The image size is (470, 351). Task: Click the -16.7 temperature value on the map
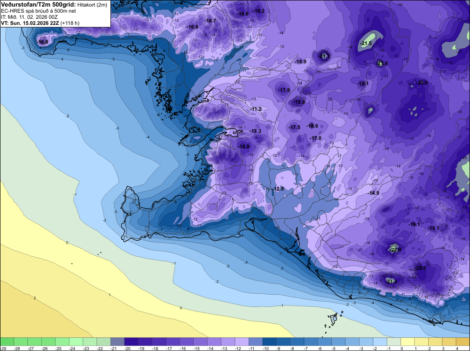pos(210,21)
